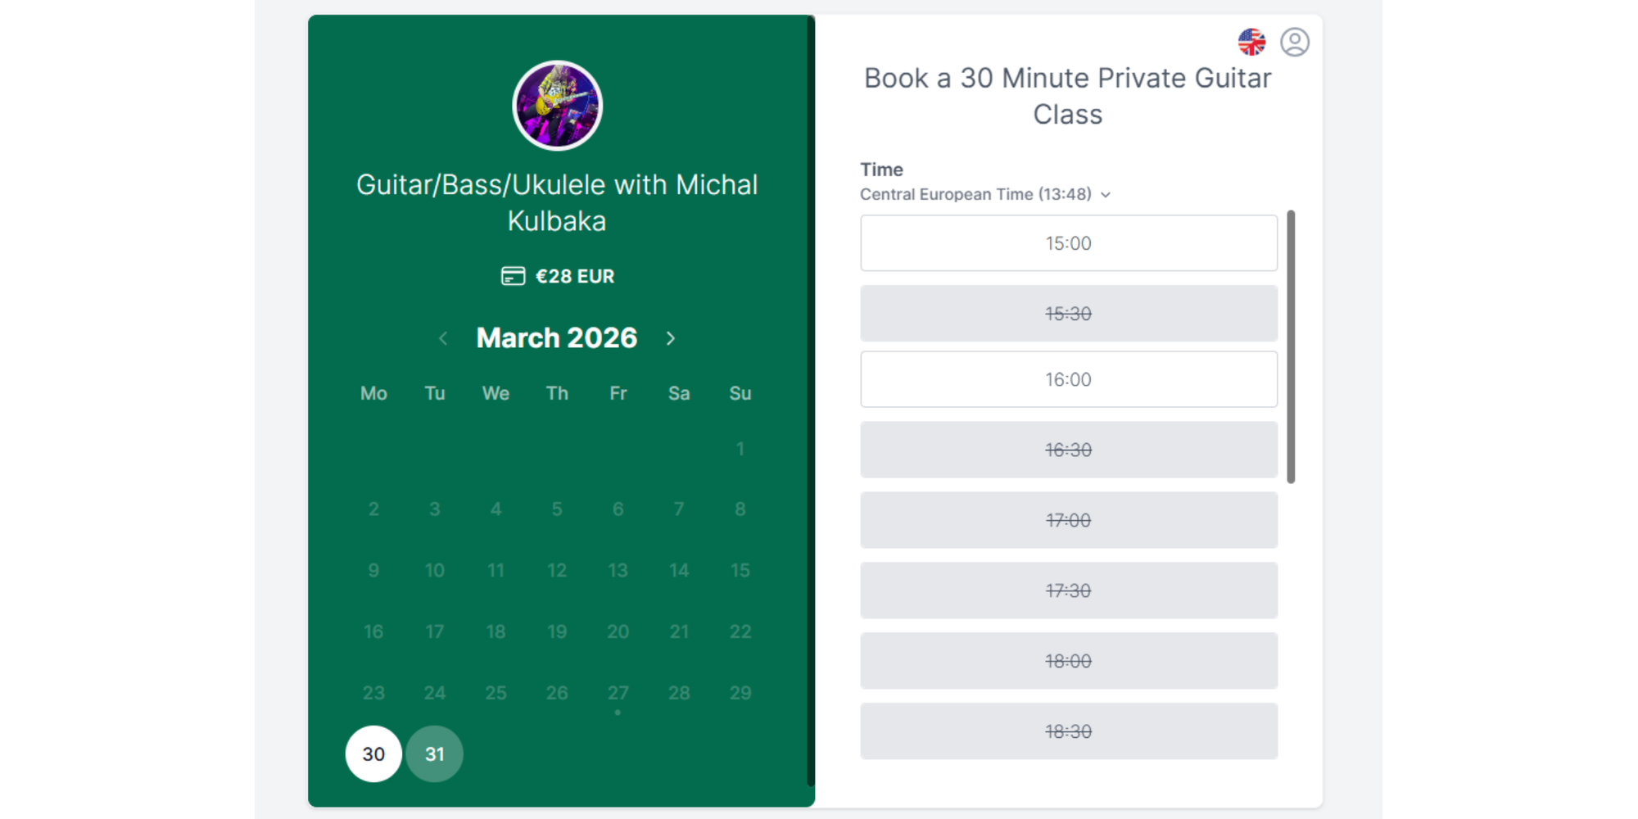This screenshot has width=1638, height=819.
Task: Open the user account icon
Action: tap(1295, 43)
